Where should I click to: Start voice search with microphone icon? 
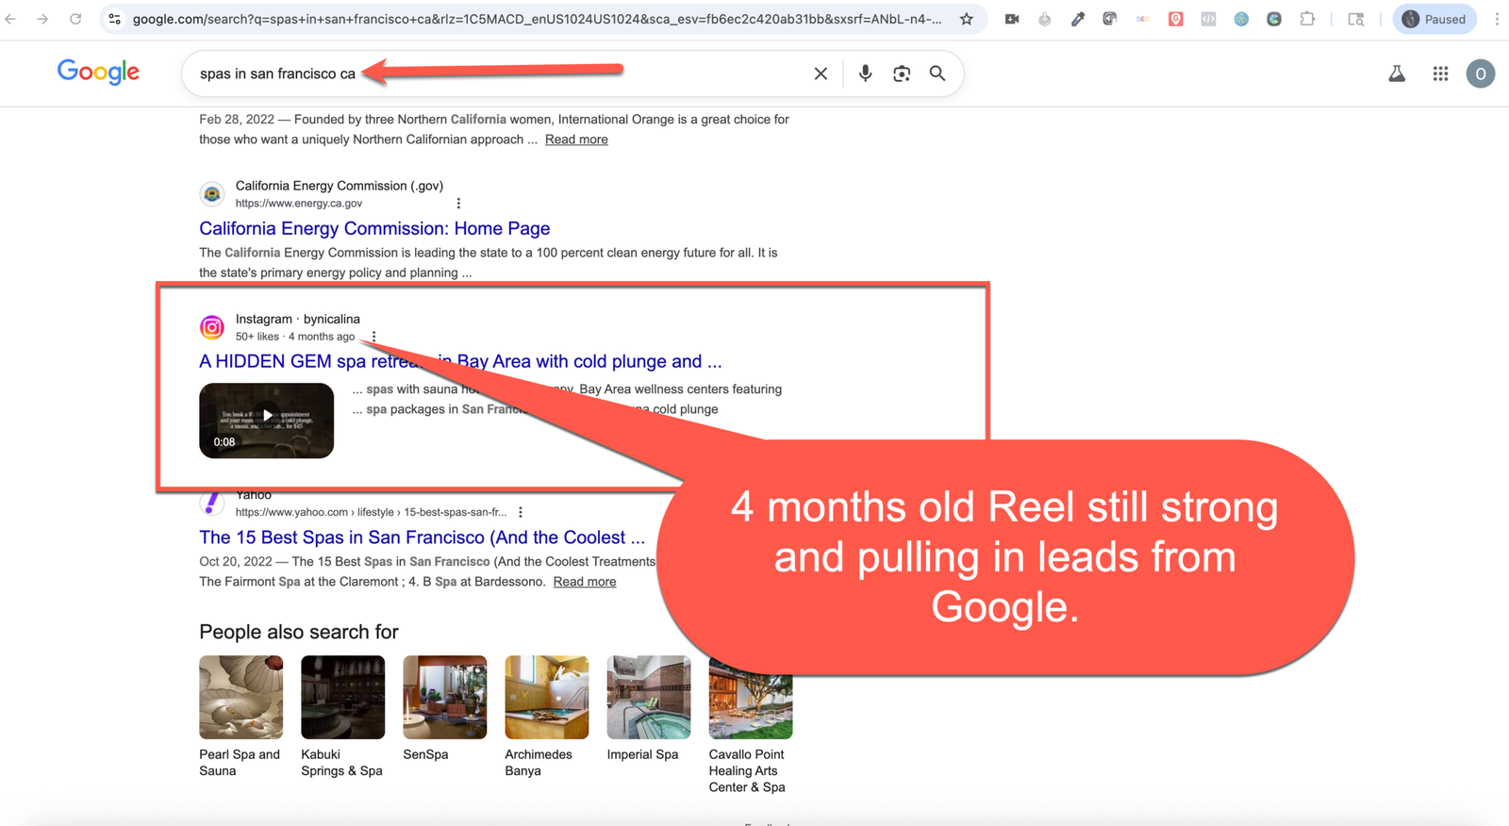pyautogui.click(x=865, y=74)
